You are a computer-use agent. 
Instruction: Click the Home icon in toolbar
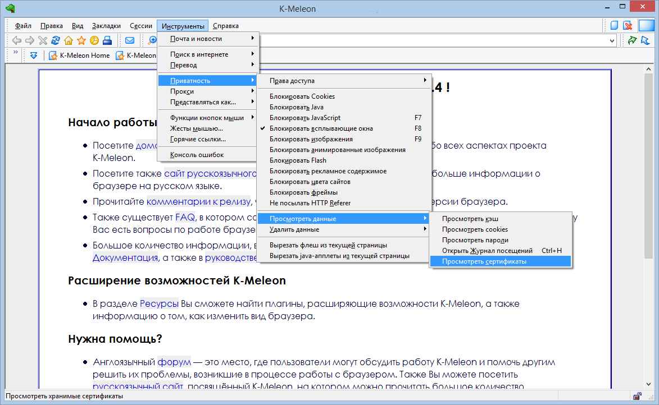pyautogui.click(x=69, y=40)
